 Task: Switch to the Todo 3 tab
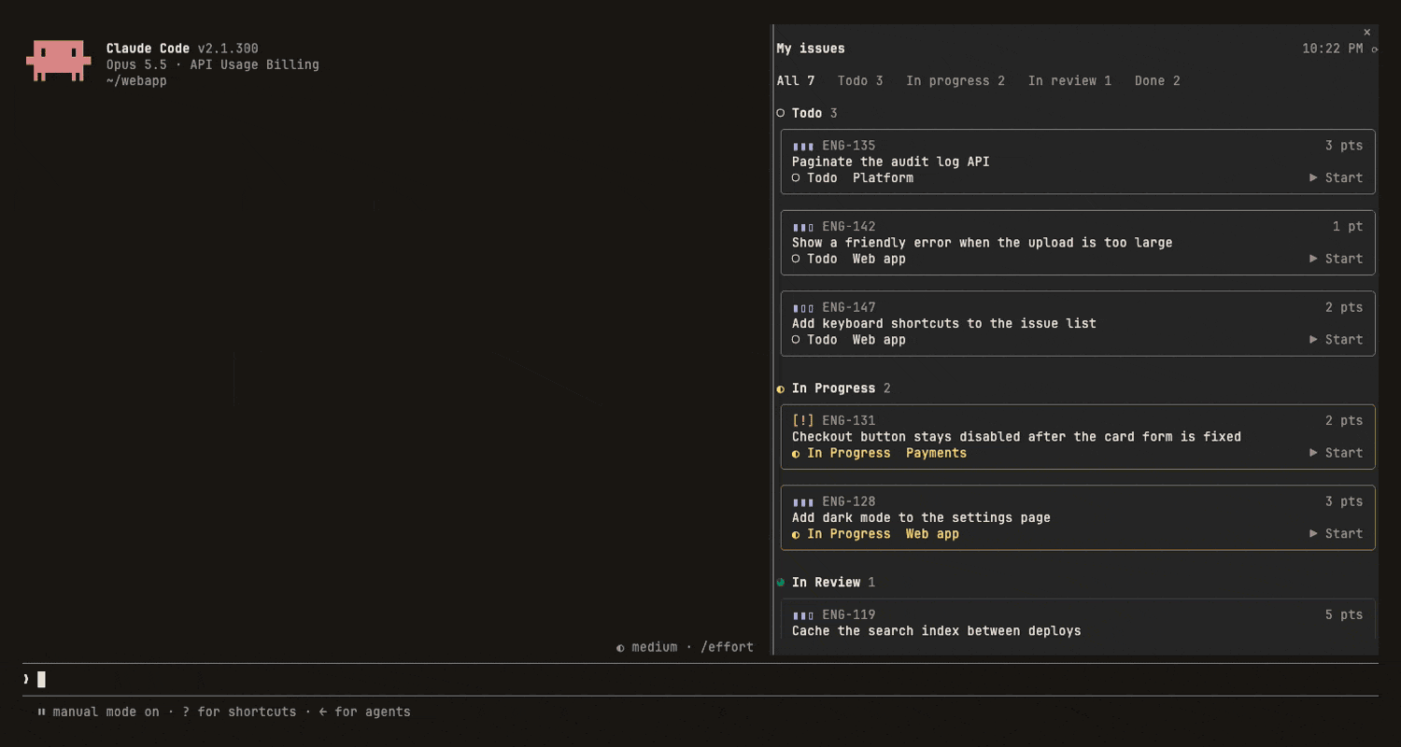[860, 81]
